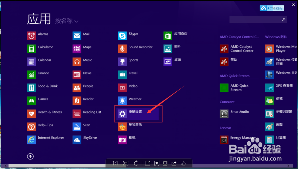
Task: Open SmartAudio
Action: pos(234,113)
